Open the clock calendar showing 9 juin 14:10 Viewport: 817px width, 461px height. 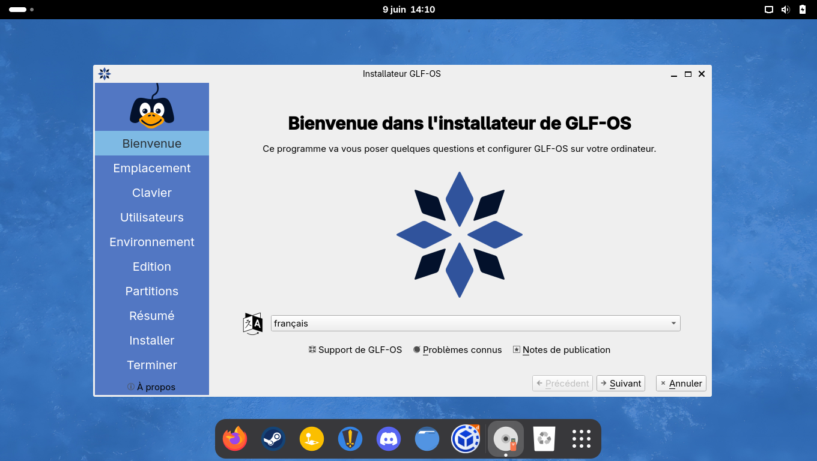(408, 10)
